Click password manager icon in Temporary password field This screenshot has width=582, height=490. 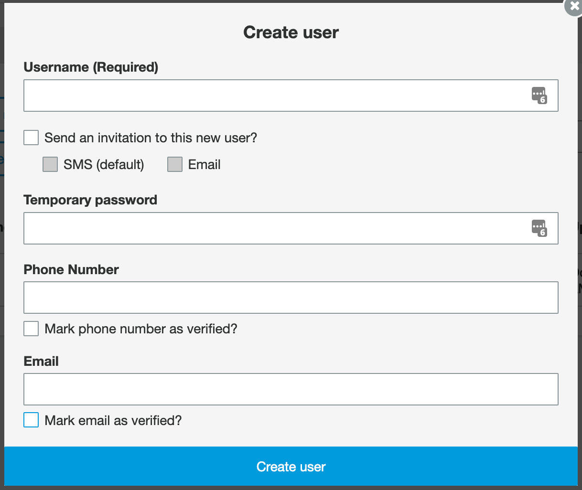(539, 228)
